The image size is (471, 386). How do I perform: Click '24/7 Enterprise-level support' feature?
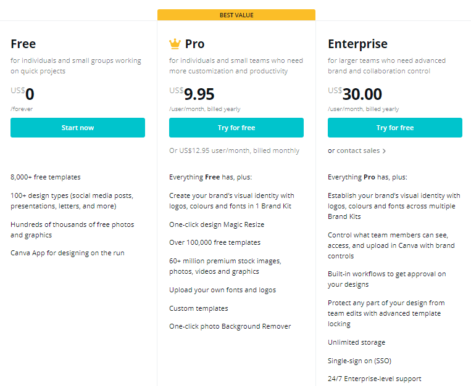tap(375, 379)
